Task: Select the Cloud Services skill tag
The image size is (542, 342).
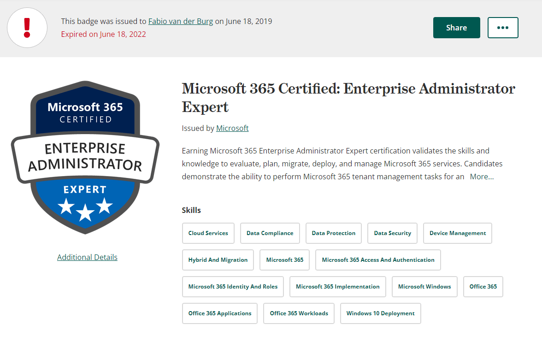Action: tap(208, 233)
